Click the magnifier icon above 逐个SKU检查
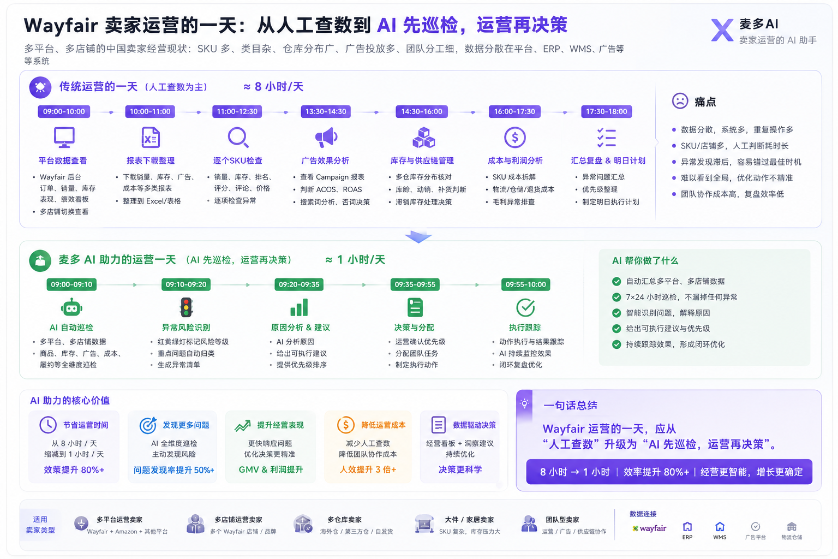This screenshot has width=838, height=559. coord(238,137)
